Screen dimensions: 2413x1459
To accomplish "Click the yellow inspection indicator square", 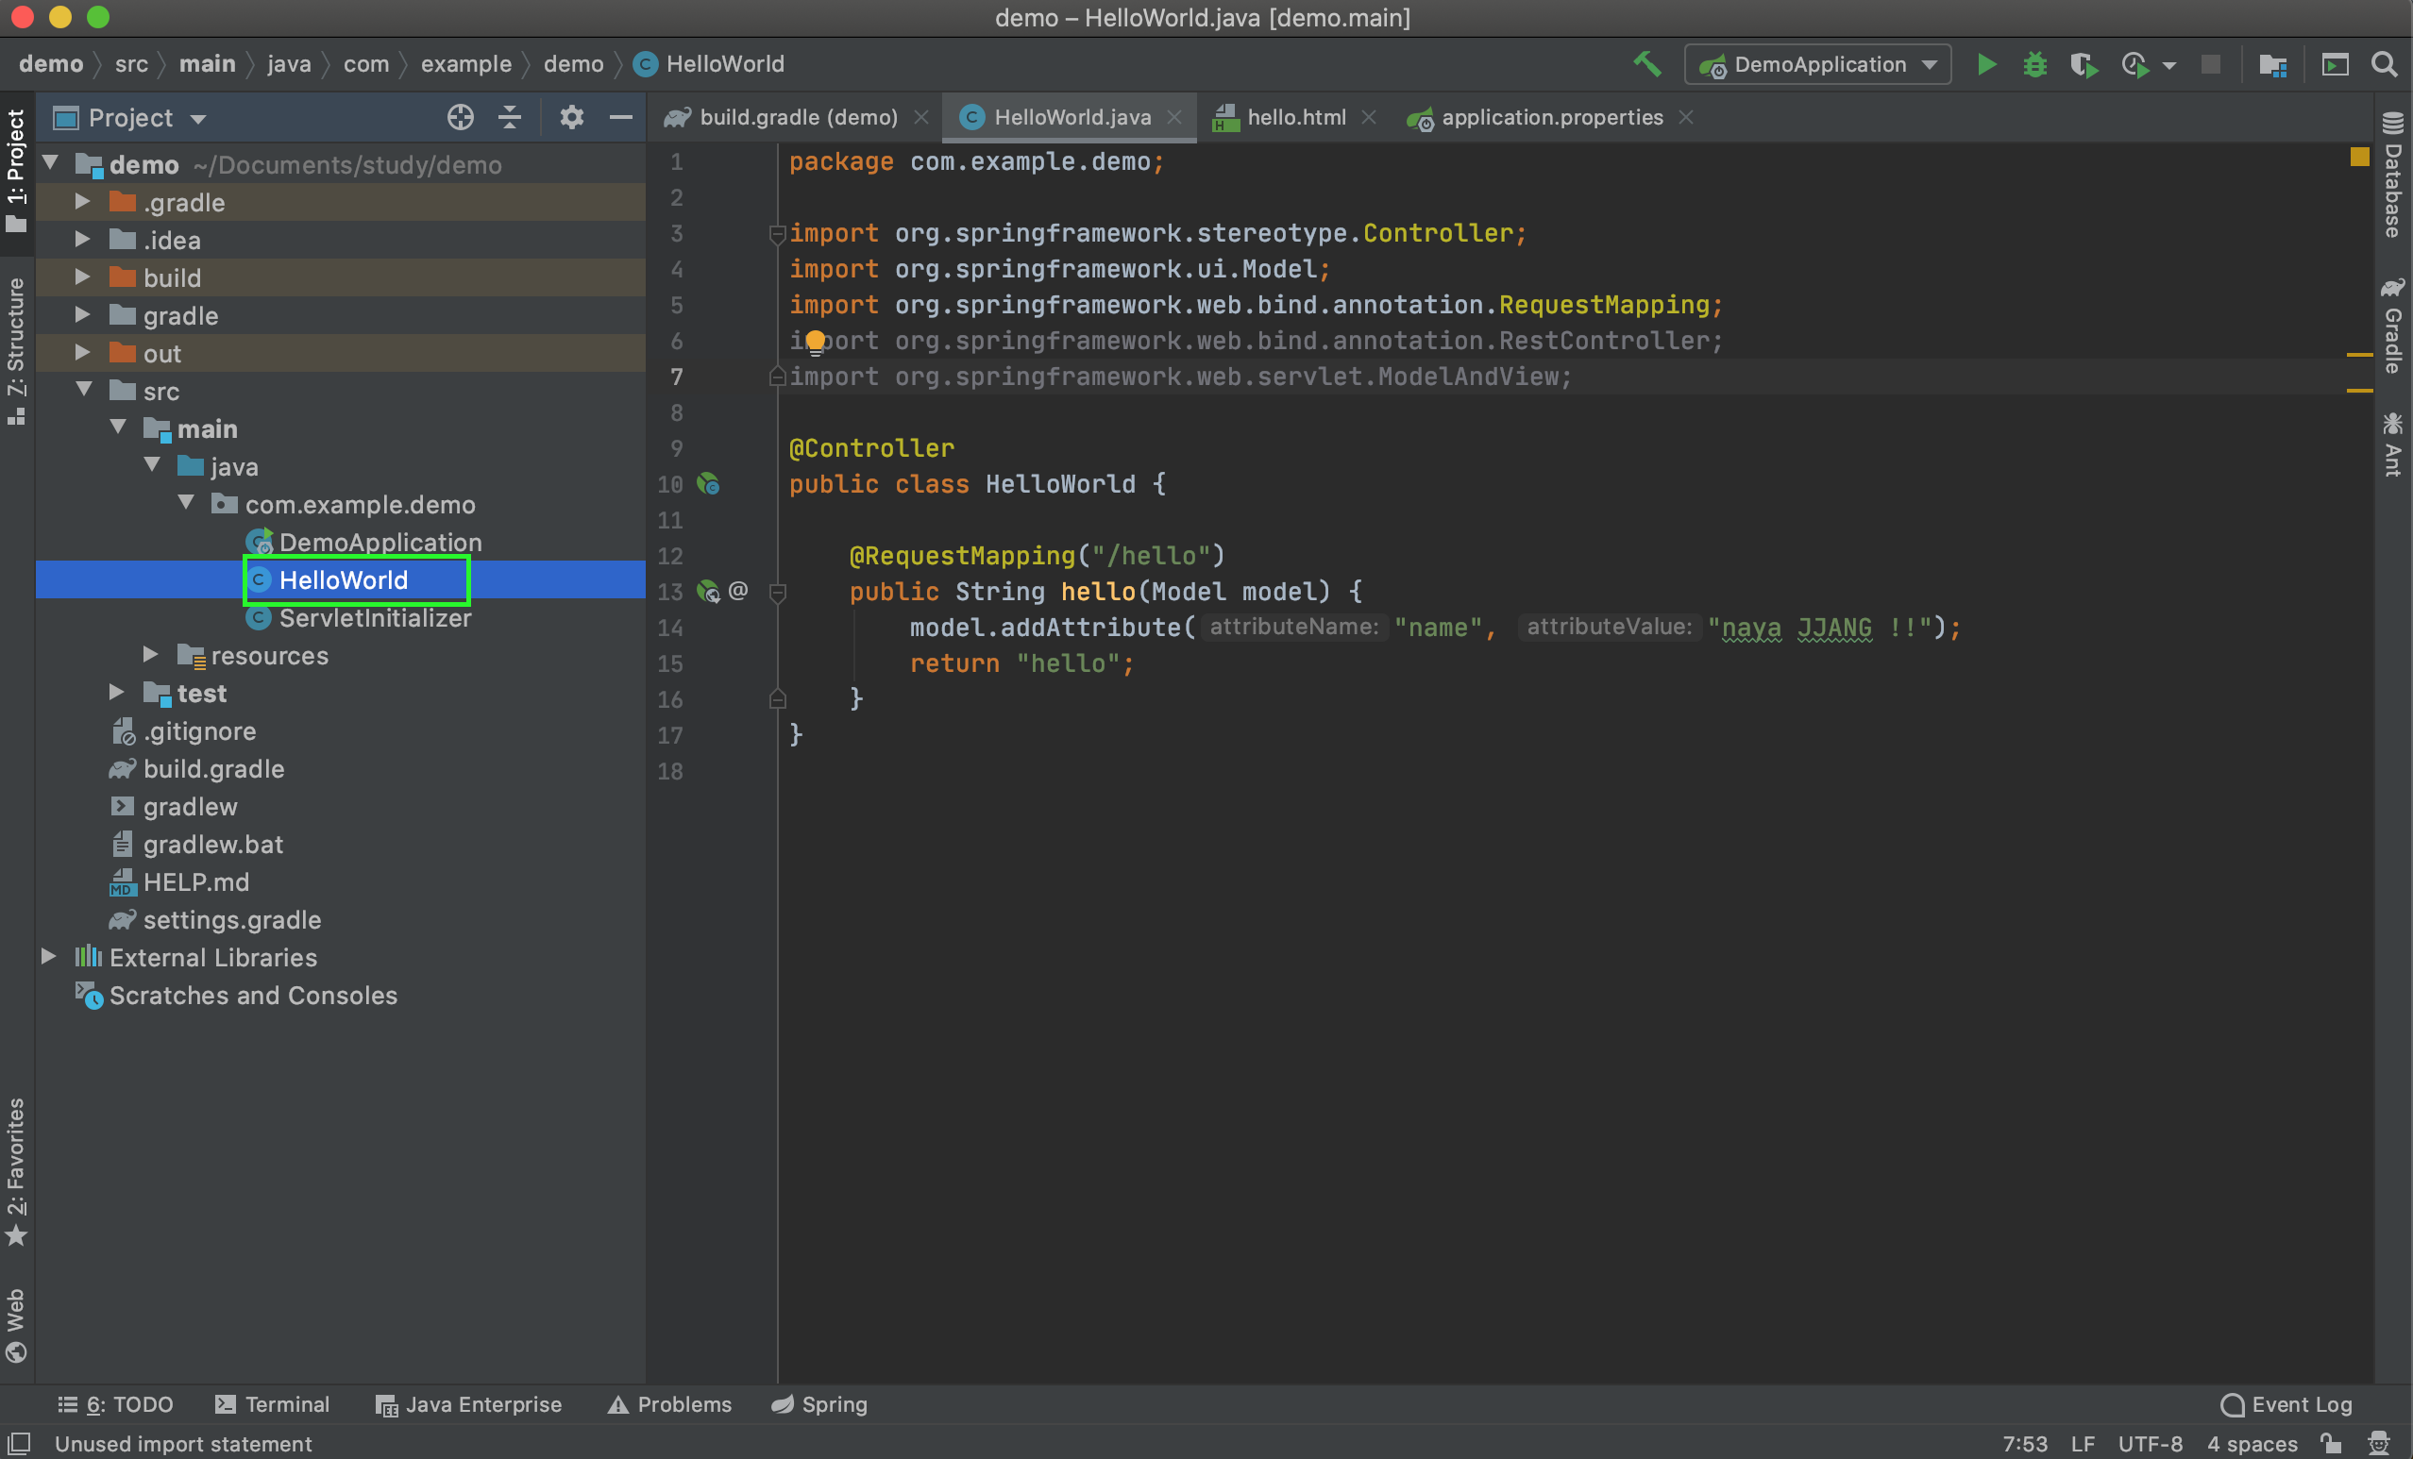I will [x=2359, y=157].
